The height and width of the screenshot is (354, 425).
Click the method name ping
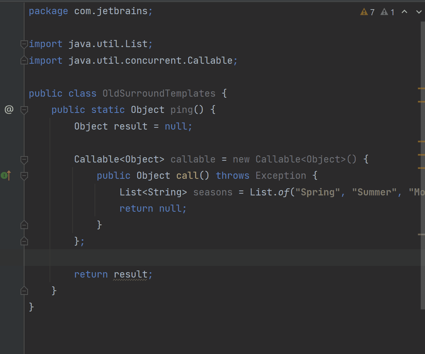point(182,110)
